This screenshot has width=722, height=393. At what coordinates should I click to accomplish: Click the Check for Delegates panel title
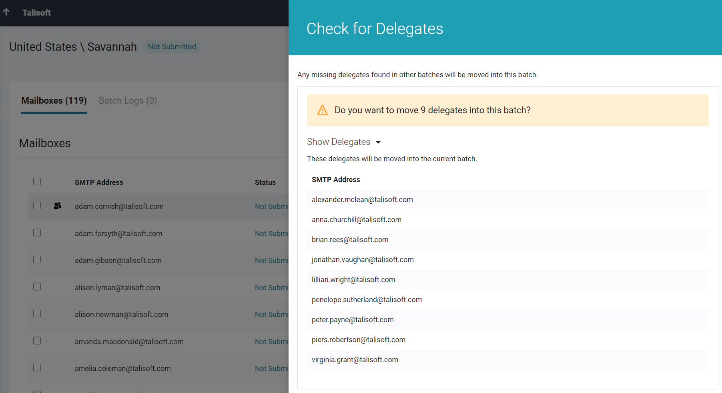(375, 29)
